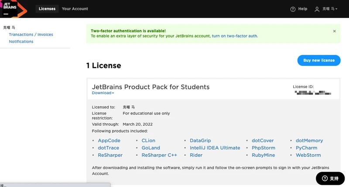Select the ReSharper C++ link
The image size is (349, 187).
[159, 155]
